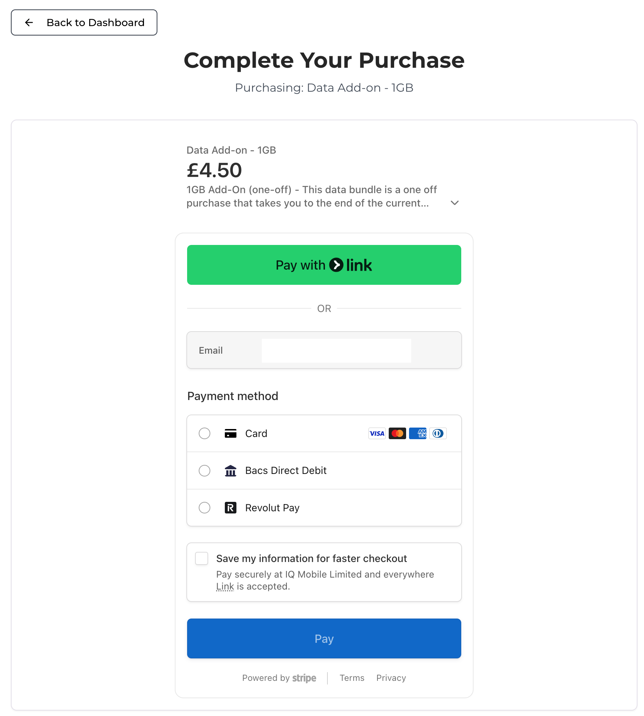Click the Mastercard brand icon

coord(397,433)
